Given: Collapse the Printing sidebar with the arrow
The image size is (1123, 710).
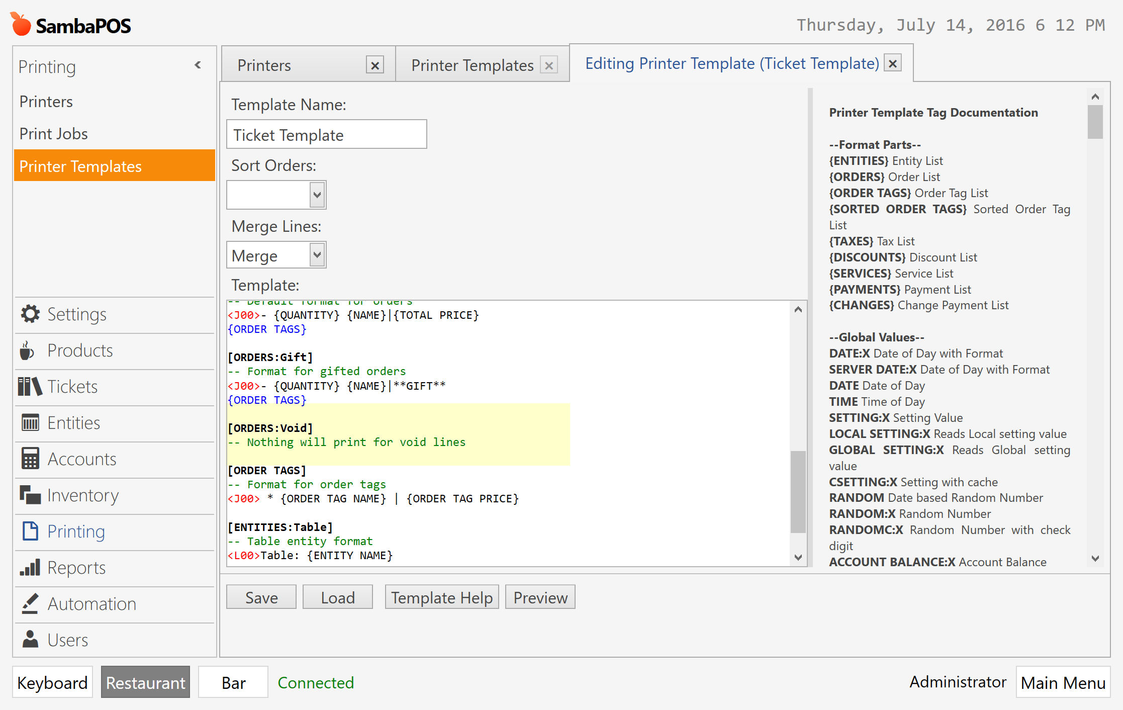Looking at the screenshot, I should point(198,65).
